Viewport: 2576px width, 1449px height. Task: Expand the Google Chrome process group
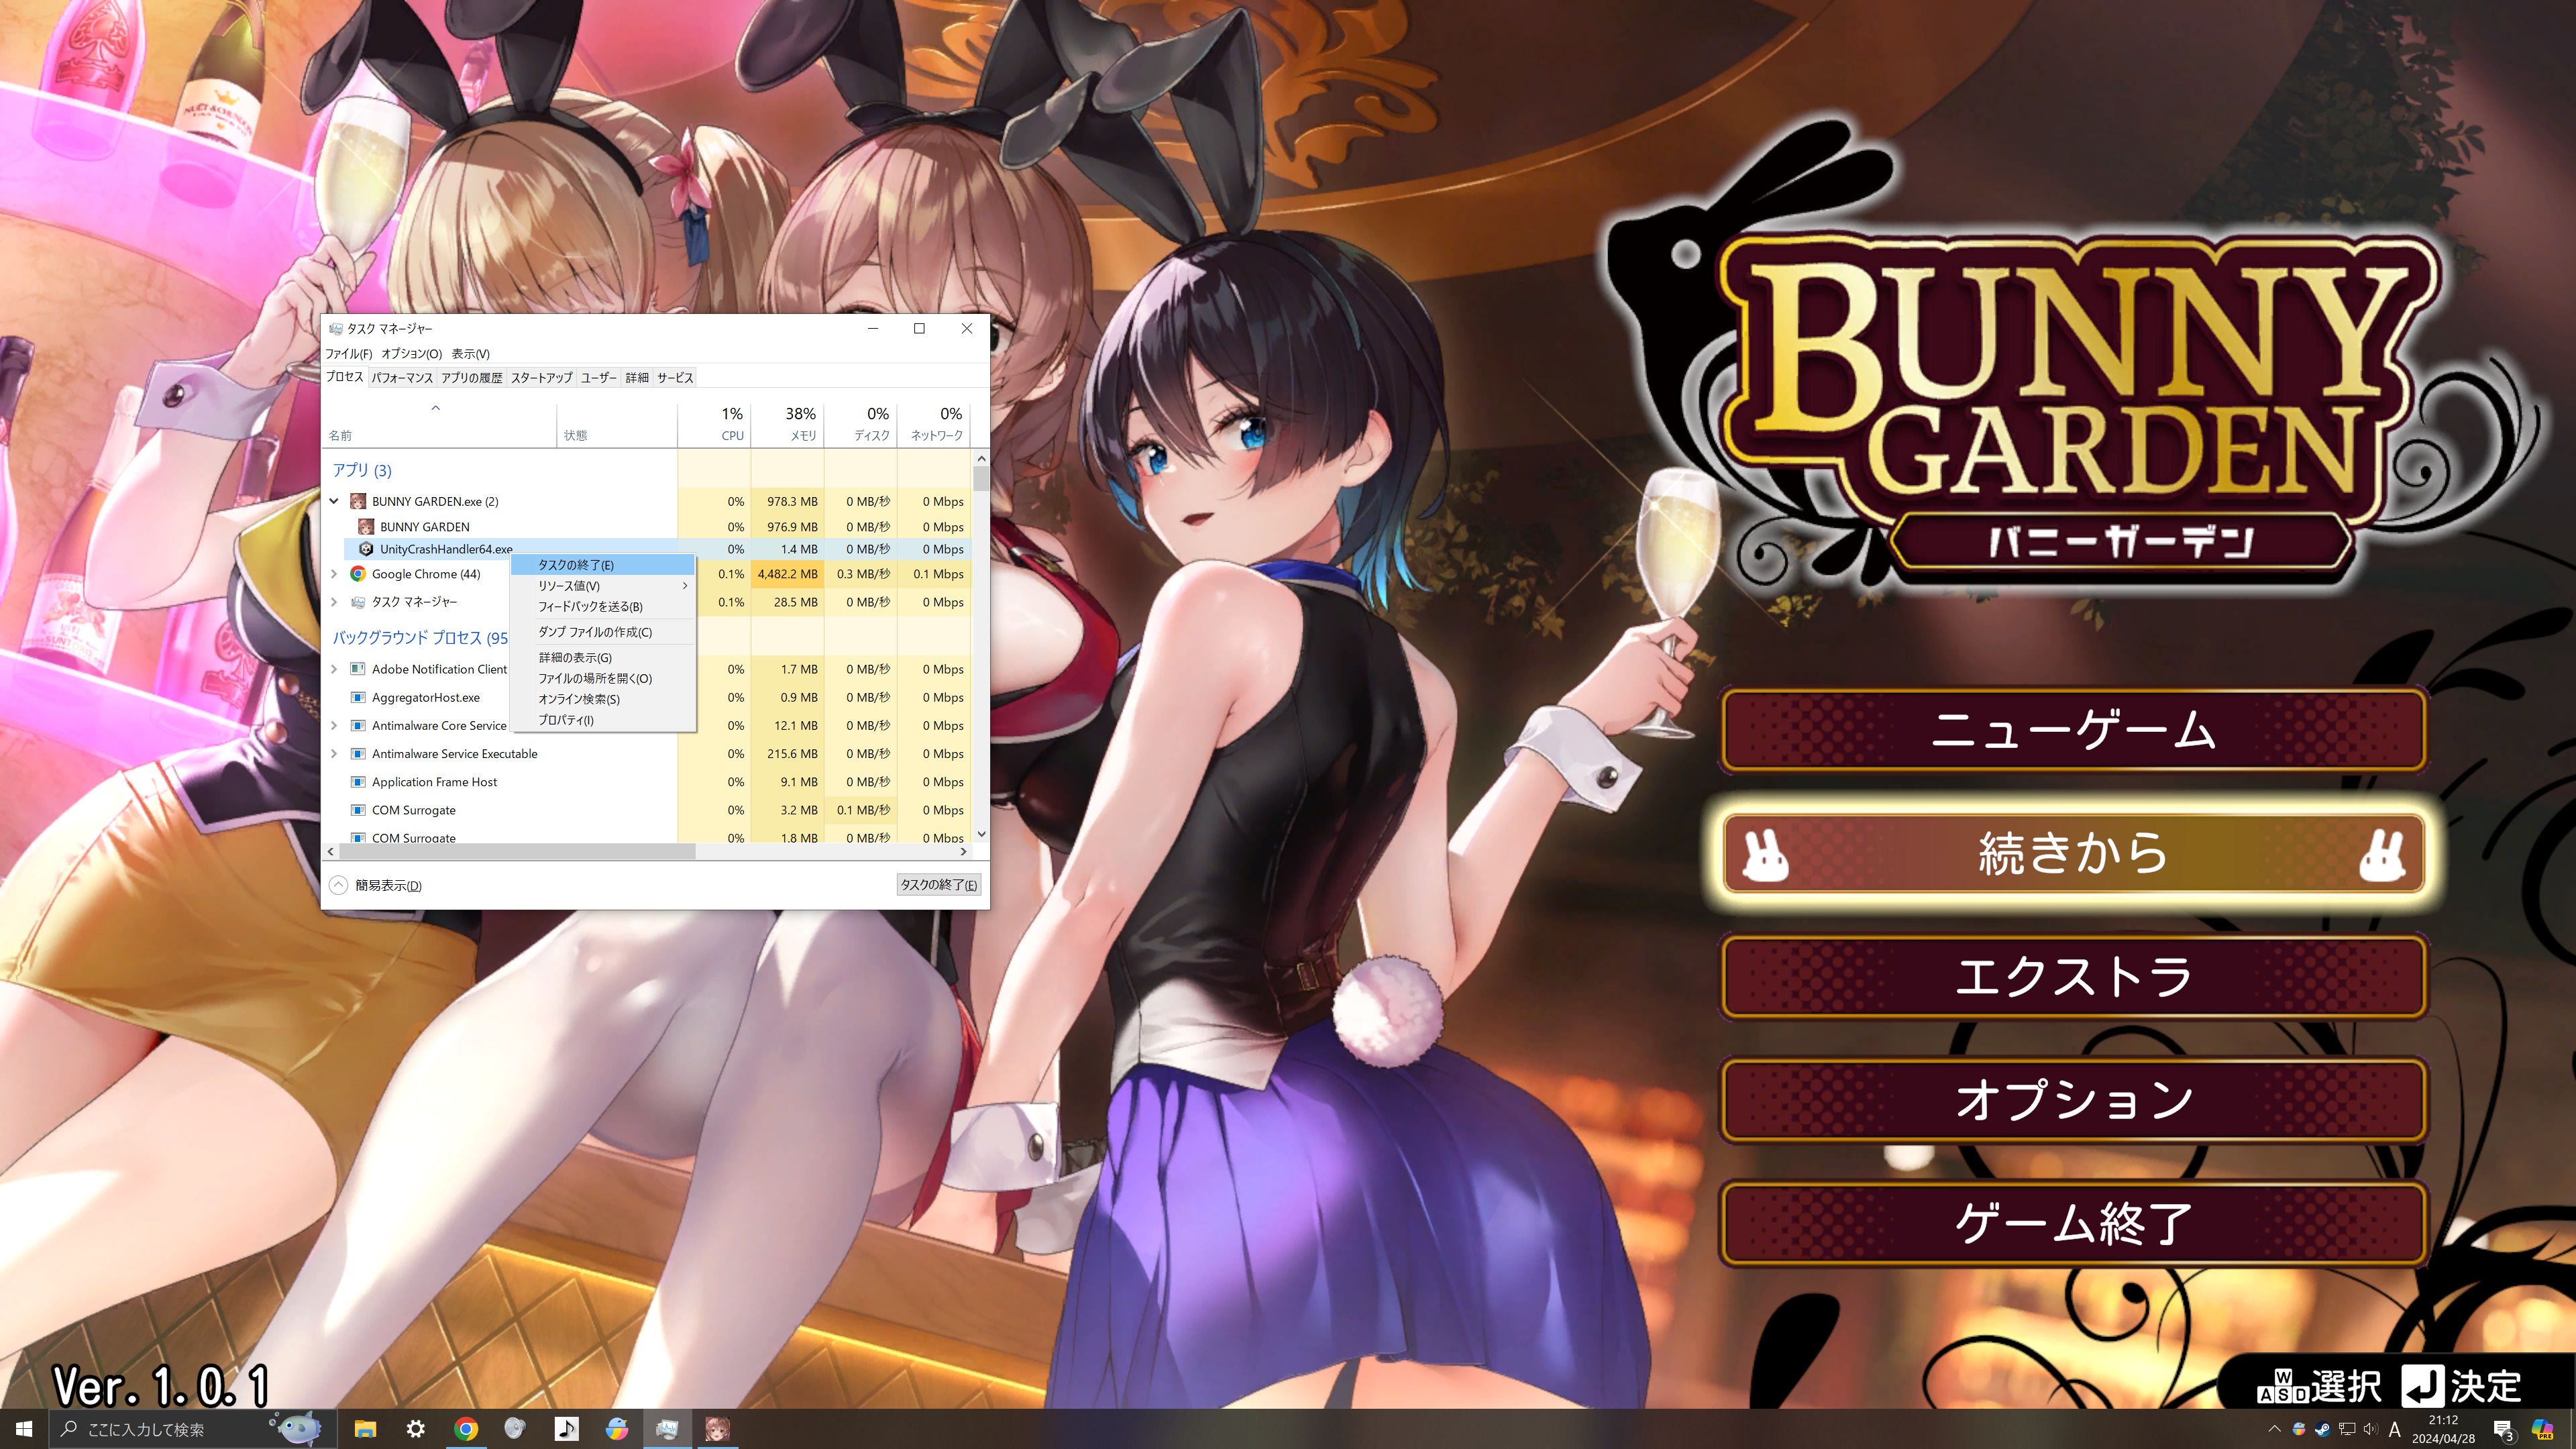coord(334,574)
